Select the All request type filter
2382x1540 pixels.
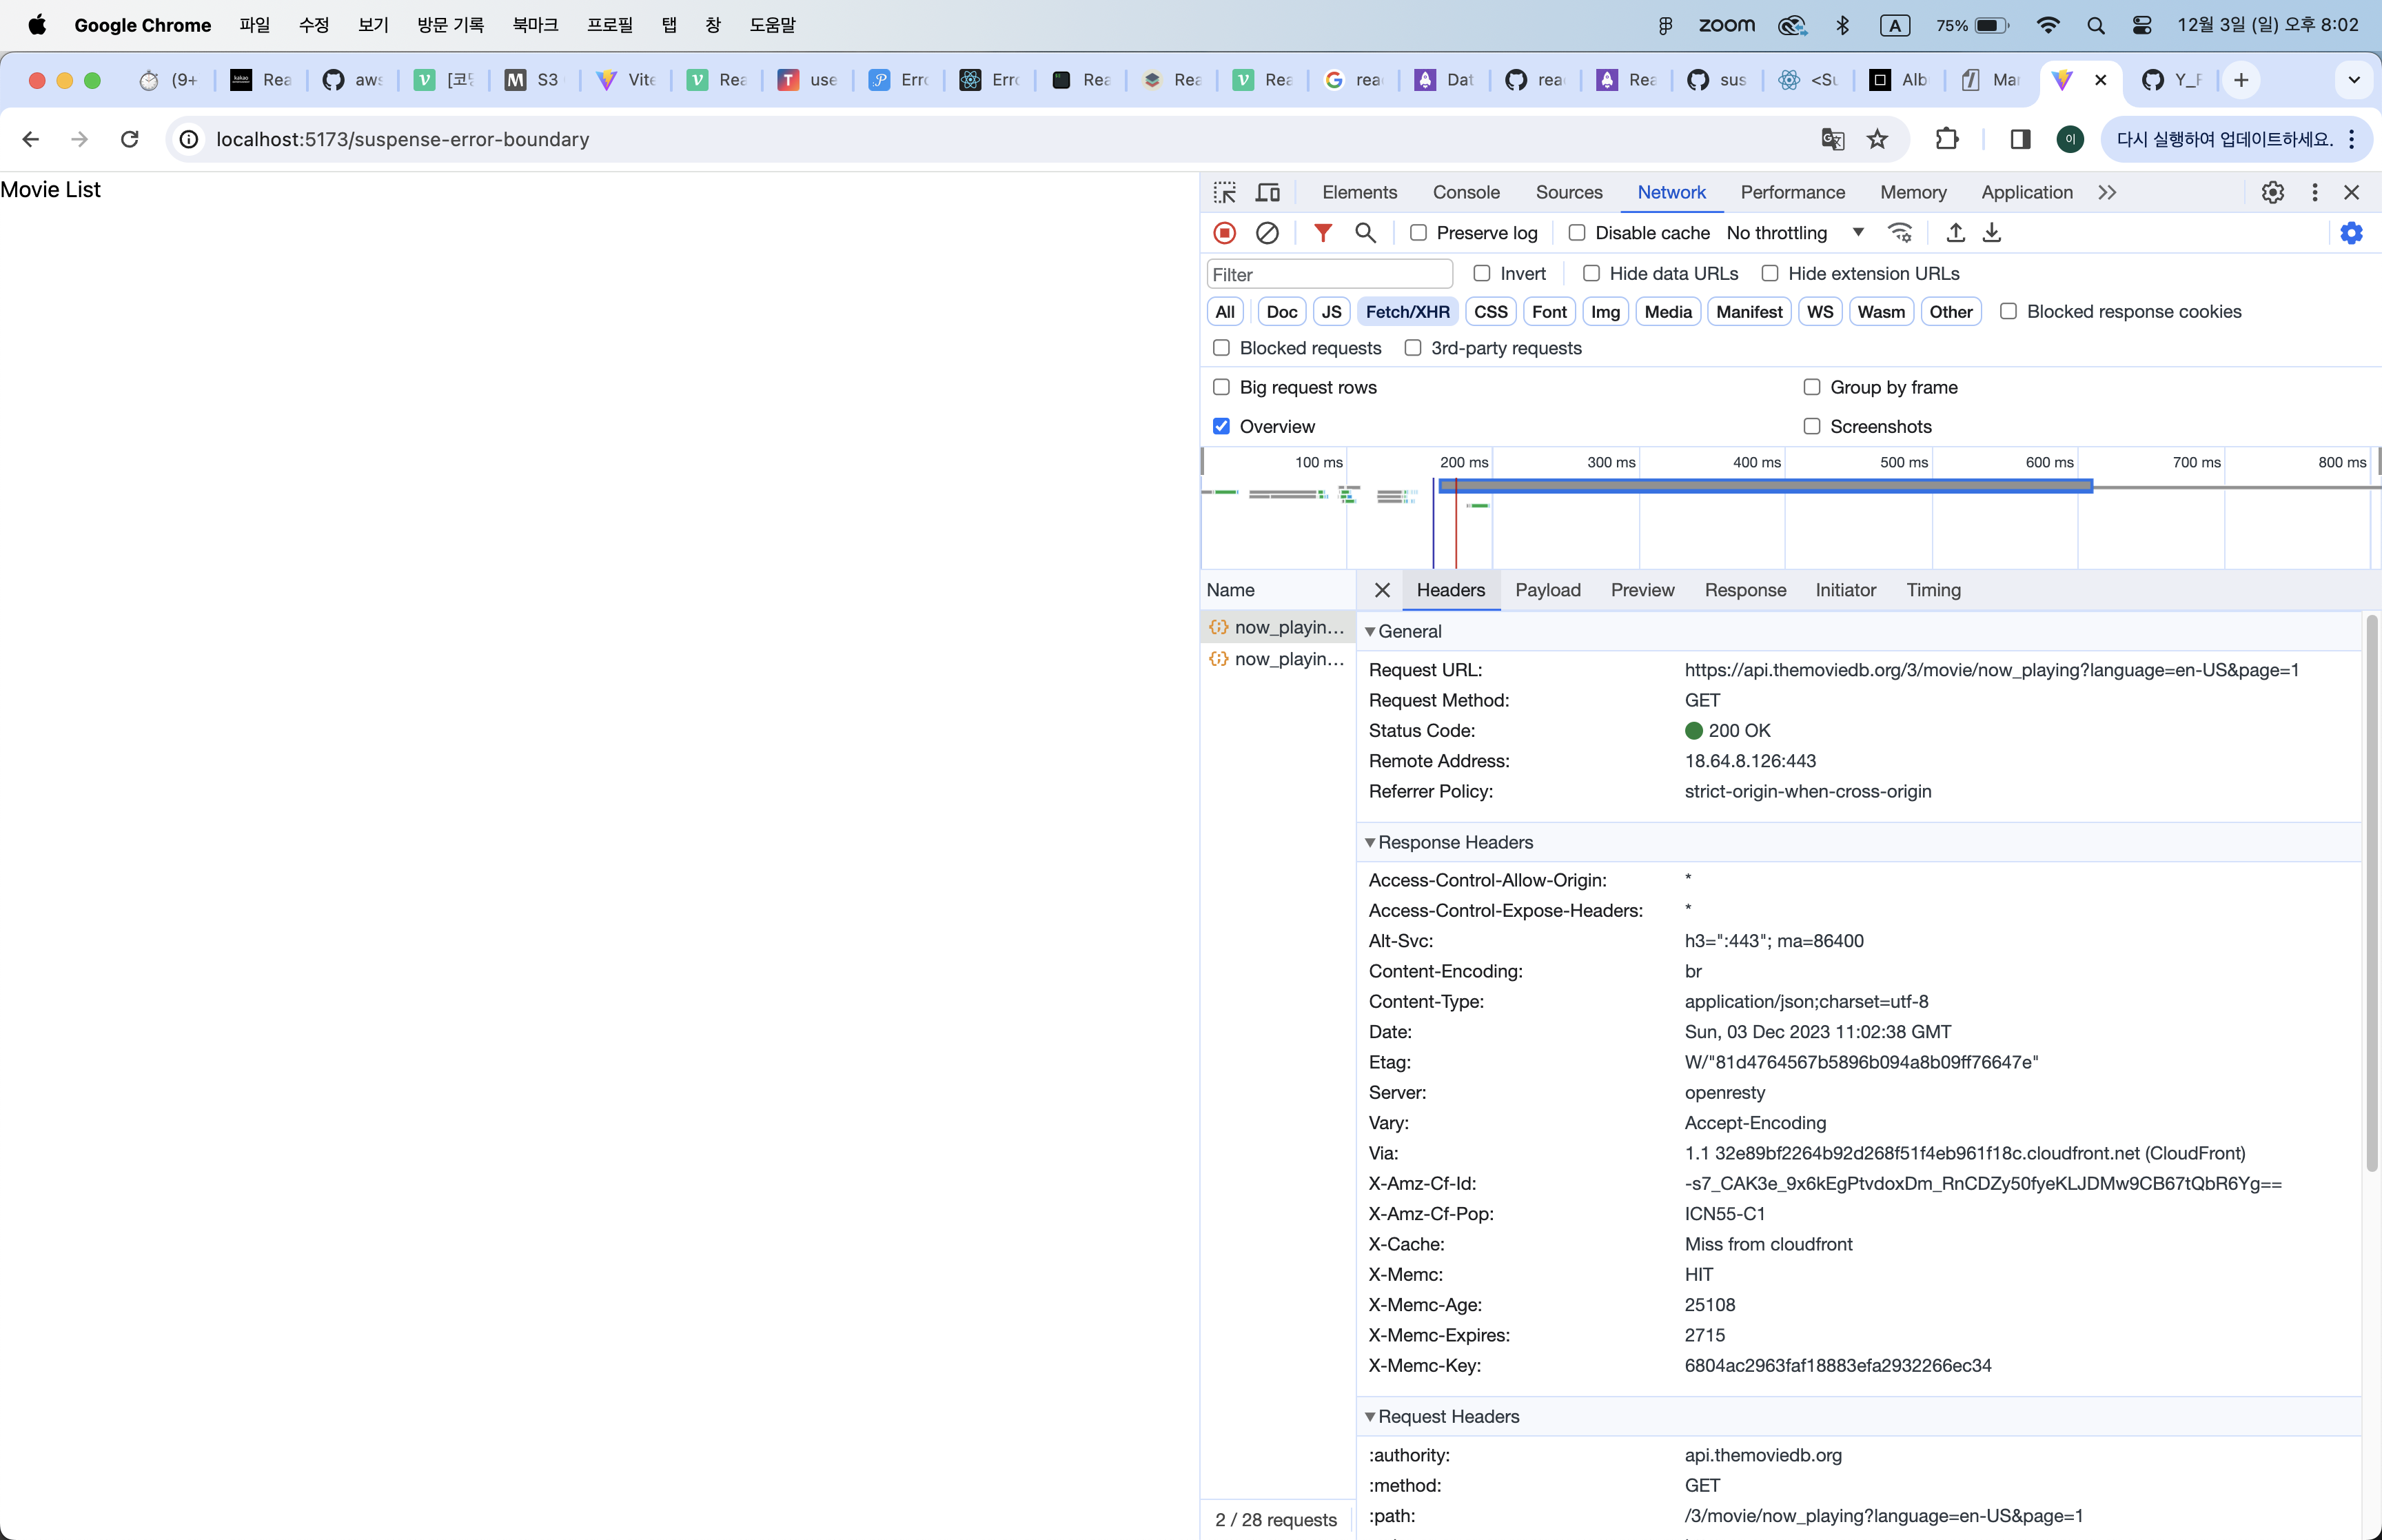click(x=1225, y=312)
